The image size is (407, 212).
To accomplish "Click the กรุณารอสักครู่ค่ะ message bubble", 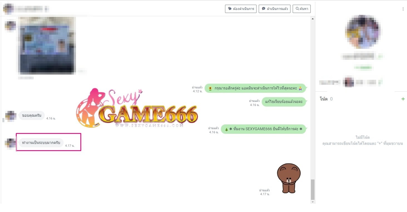I will [255, 88].
